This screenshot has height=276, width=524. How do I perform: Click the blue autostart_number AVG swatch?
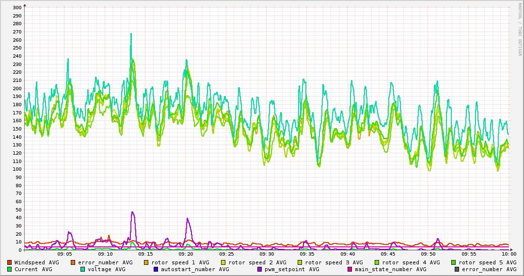click(x=156, y=269)
